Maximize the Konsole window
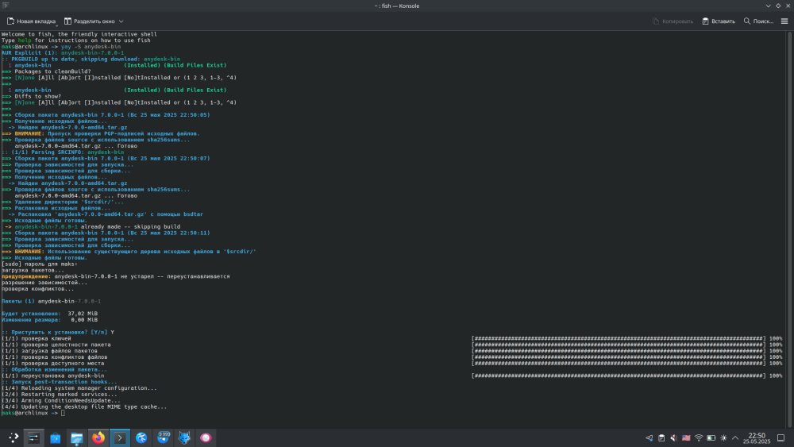Image resolution: width=794 pixels, height=447 pixels. point(778,6)
